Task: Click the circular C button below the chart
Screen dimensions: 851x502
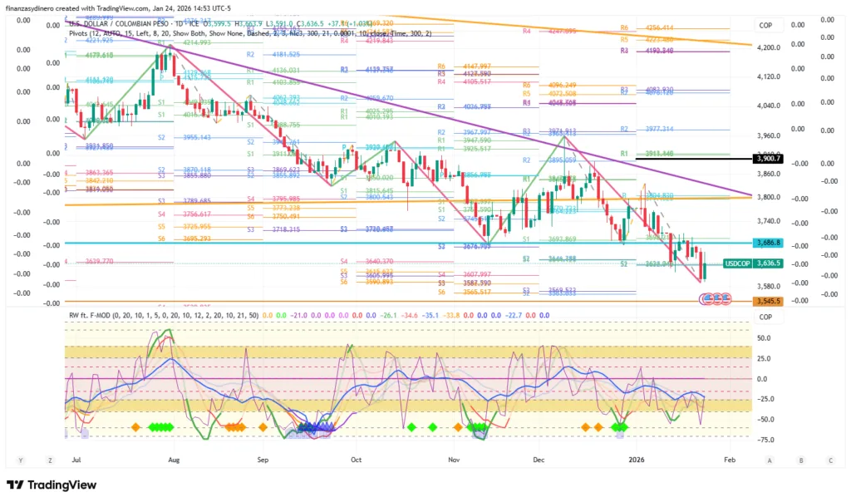Action: click(x=830, y=460)
